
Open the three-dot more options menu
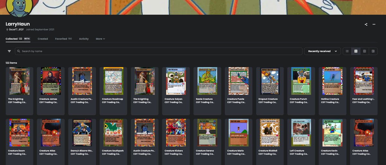coord(374,24)
